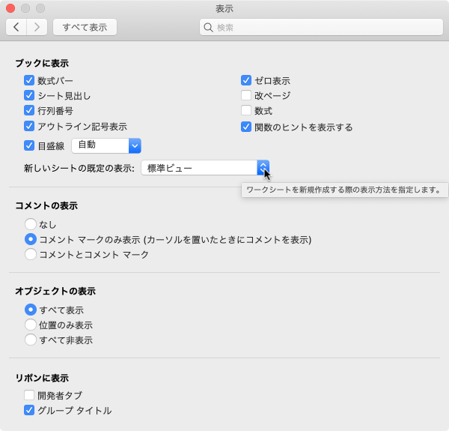Uncheck the ゼロ表示 checkbox
Viewport: 449px width, 431px height.
pyautogui.click(x=246, y=80)
